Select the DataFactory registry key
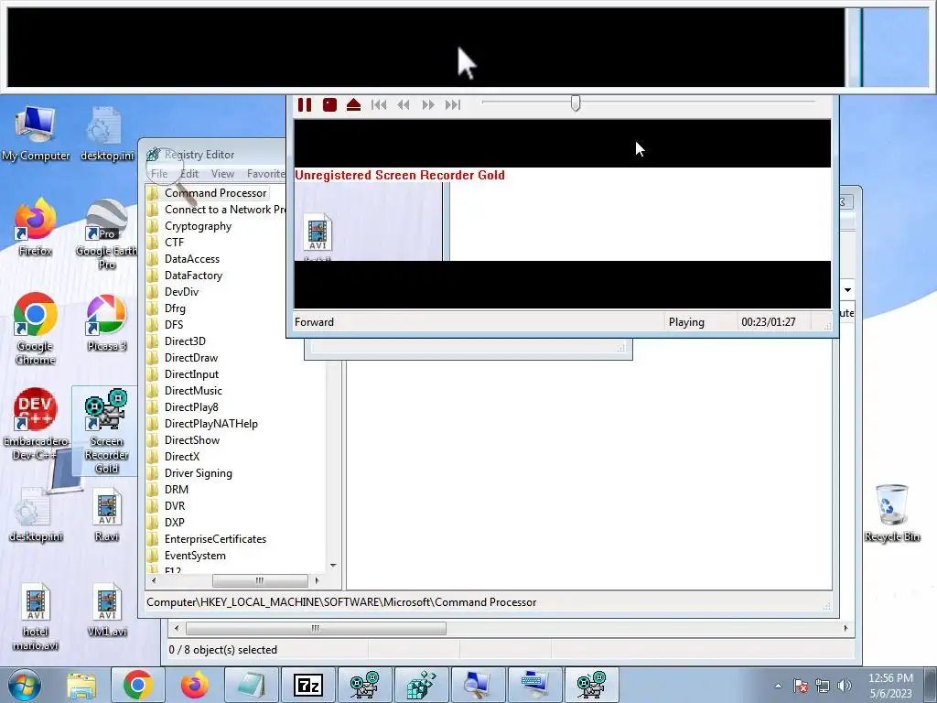This screenshot has height=703, width=937. (x=193, y=275)
